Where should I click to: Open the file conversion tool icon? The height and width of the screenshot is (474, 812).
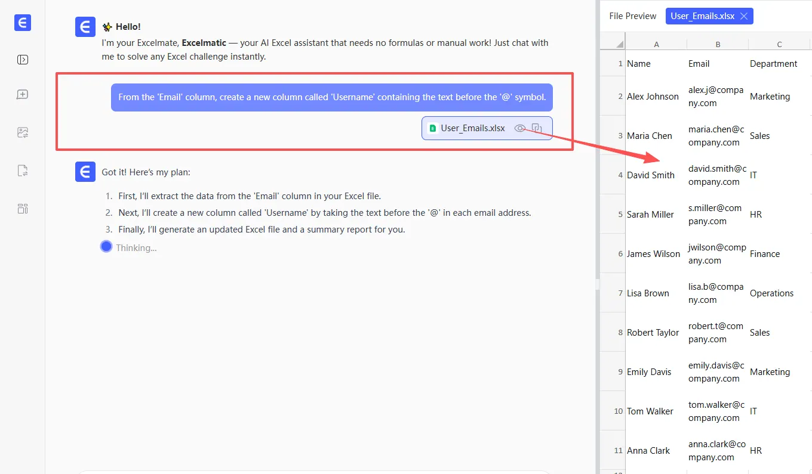[x=23, y=171]
